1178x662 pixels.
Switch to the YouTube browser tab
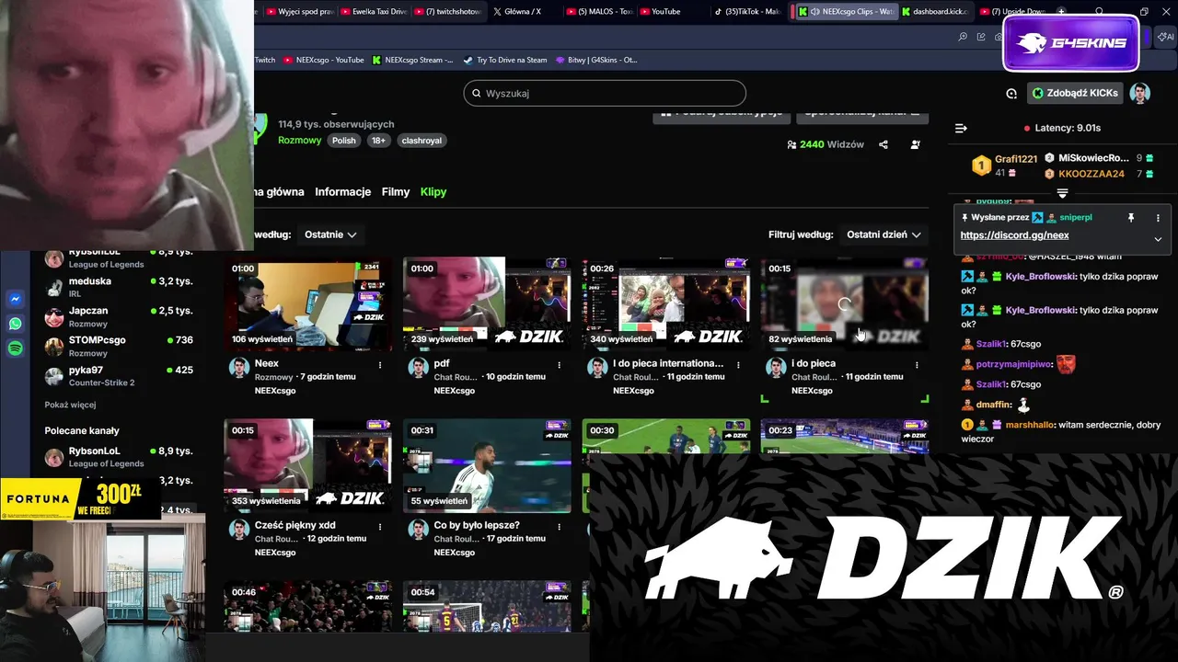click(x=671, y=12)
